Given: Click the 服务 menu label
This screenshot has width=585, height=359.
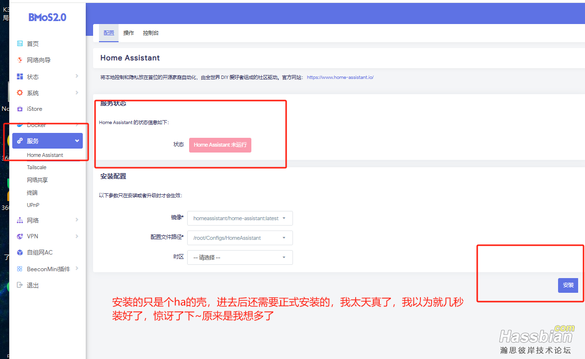Looking at the screenshot, I should tap(33, 141).
